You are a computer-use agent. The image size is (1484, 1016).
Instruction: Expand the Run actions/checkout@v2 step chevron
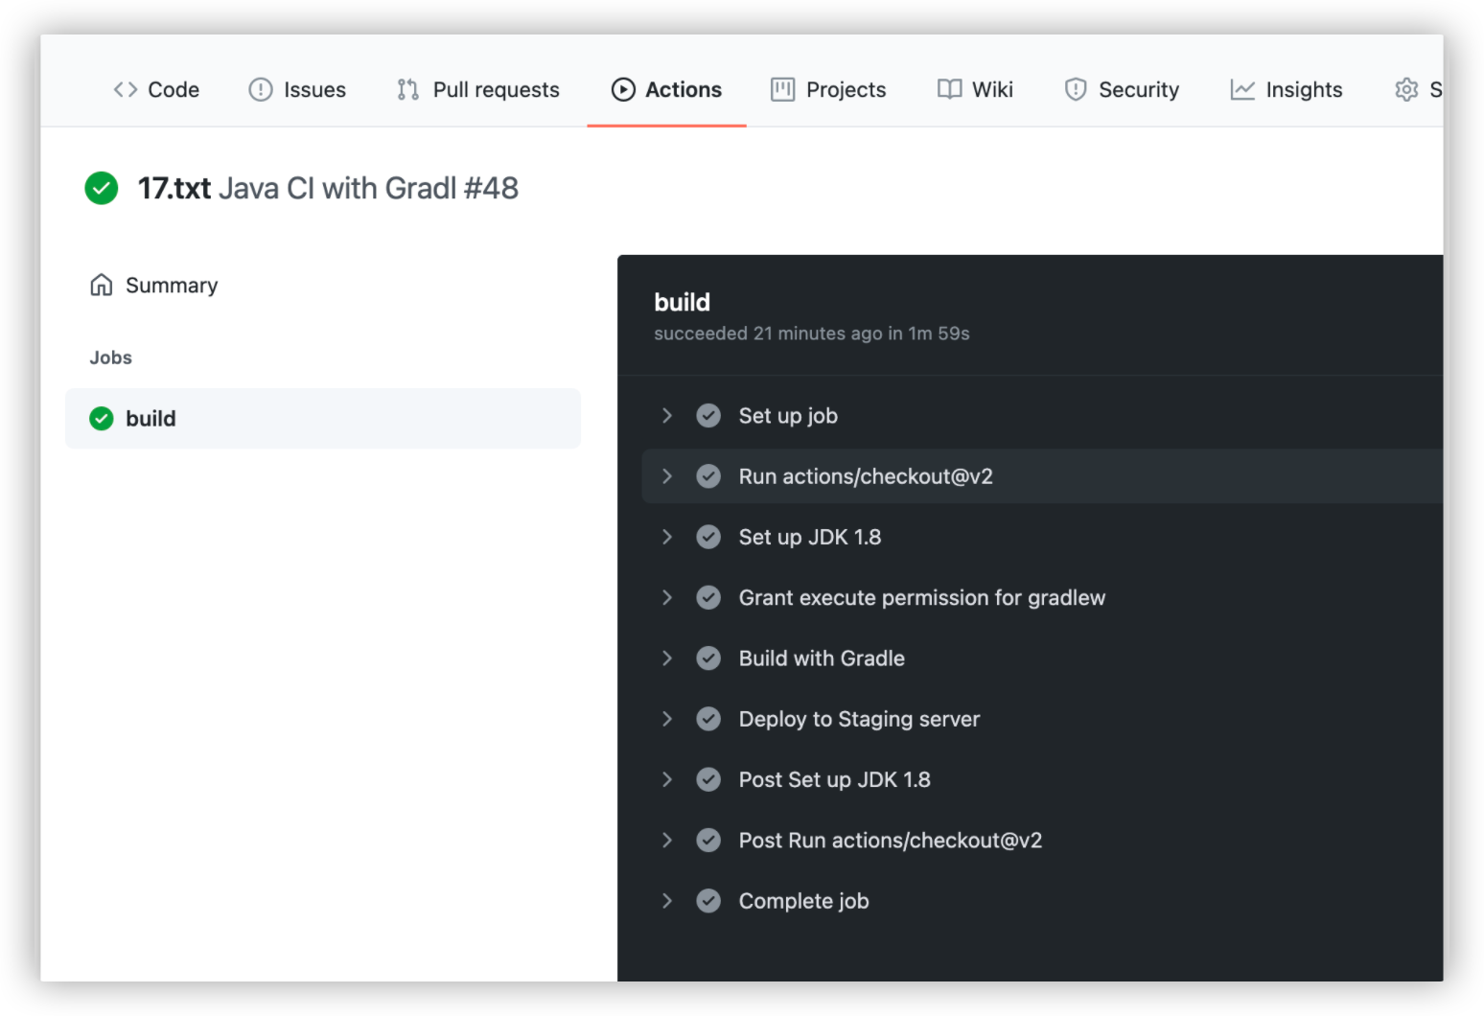[667, 475]
